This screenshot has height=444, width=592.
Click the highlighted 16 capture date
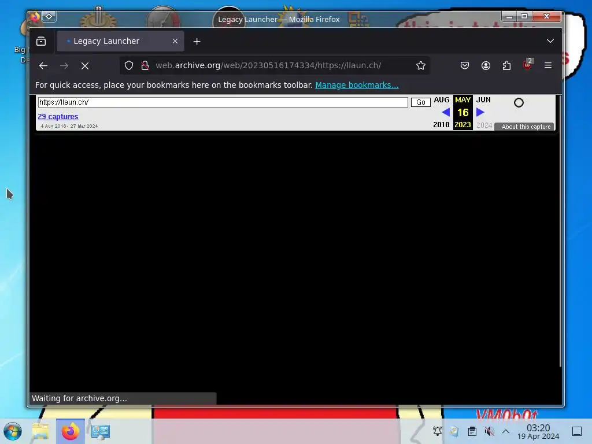pos(463,113)
